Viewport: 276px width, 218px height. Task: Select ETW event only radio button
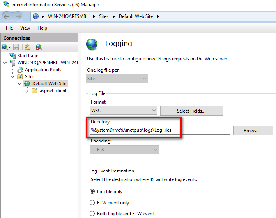click(x=92, y=202)
